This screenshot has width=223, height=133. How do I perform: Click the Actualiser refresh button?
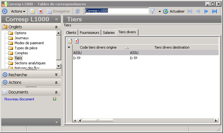coord(174,11)
